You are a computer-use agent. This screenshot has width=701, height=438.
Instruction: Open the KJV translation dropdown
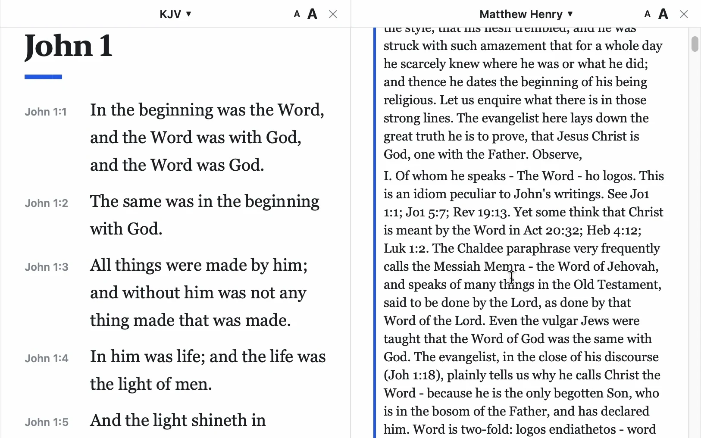175,14
